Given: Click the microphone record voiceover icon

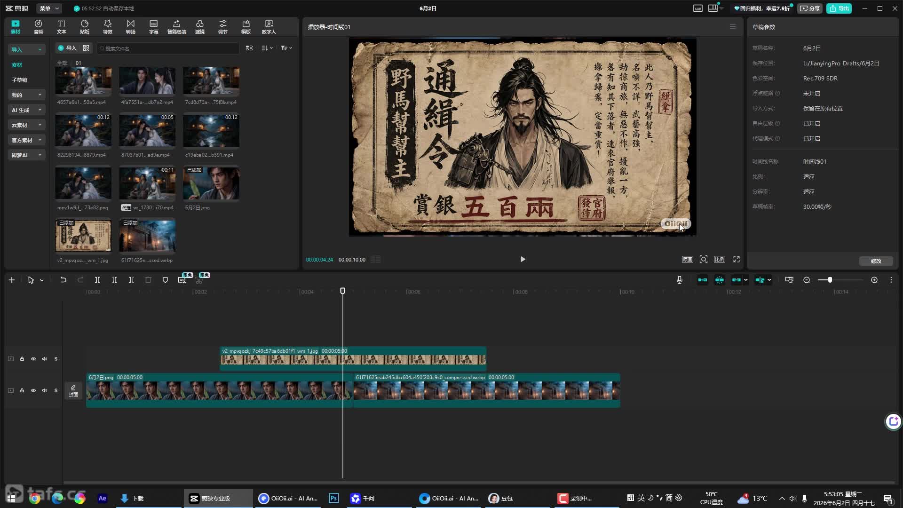Looking at the screenshot, I should click(680, 280).
